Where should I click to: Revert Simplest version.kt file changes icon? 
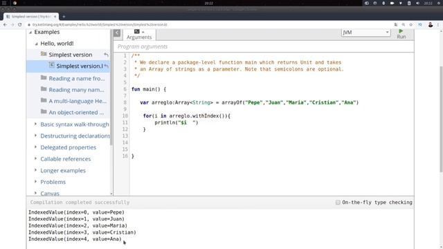(107, 66)
